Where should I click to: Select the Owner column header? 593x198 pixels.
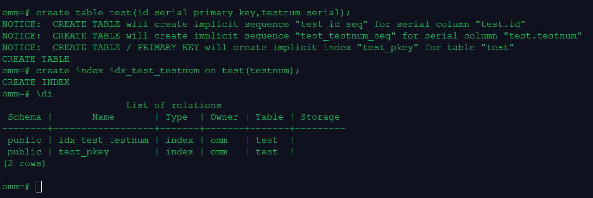click(224, 117)
